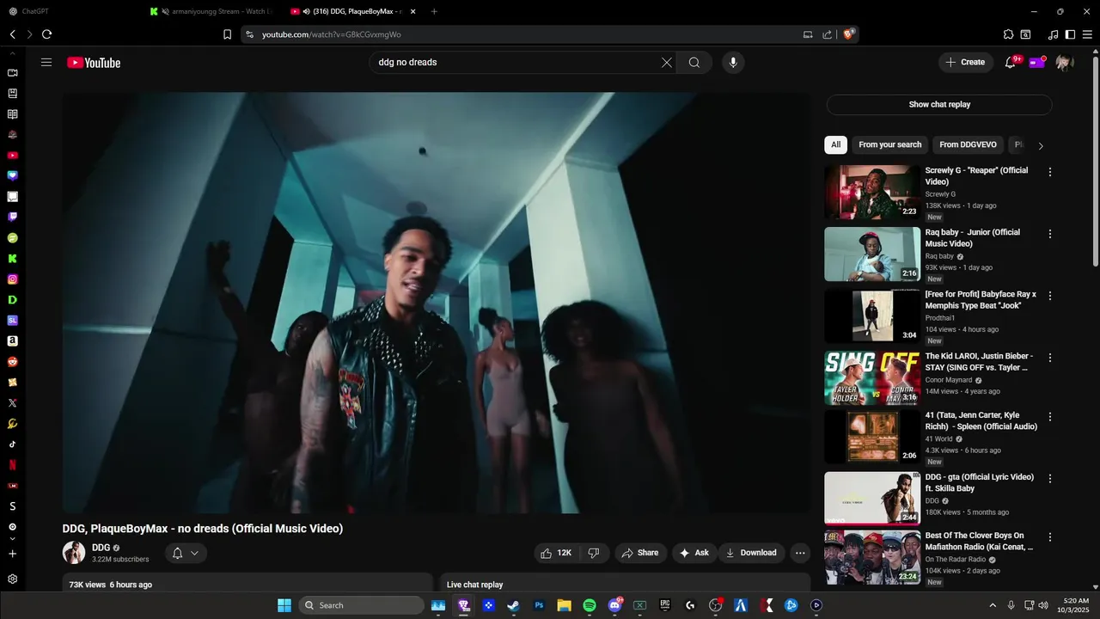This screenshot has height=619, width=1100.
Task: Dislike the video with thumbs down
Action: 594,553
